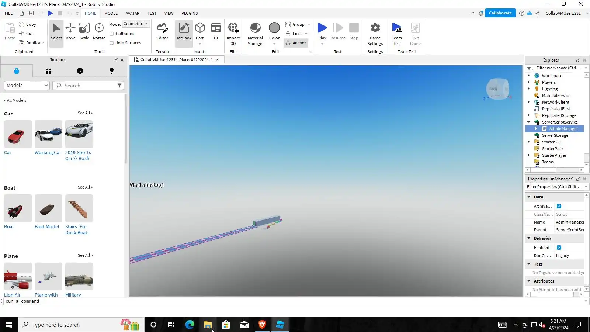The width and height of the screenshot is (590, 332).
Task: See all Car models
Action: pos(85,113)
